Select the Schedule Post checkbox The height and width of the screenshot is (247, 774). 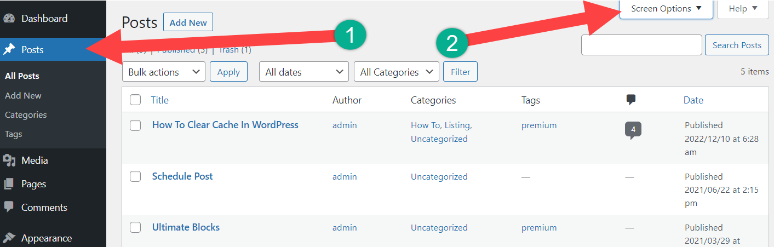(135, 176)
